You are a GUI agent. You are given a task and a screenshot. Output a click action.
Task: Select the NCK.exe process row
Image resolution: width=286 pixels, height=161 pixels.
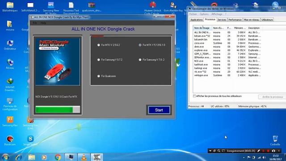(227, 61)
